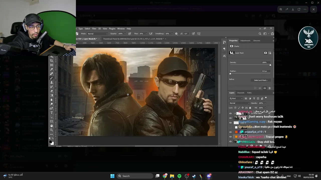321x180 pixels.
Task: Open the Edit Toolbar three-dots menu
Action: click(52, 134)
